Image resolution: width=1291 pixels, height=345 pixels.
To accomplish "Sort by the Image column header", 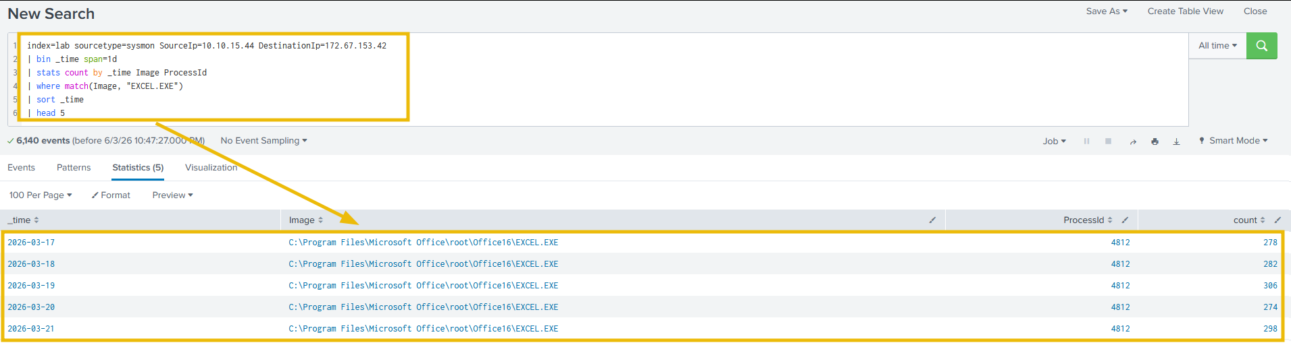I will pos(306,220).
